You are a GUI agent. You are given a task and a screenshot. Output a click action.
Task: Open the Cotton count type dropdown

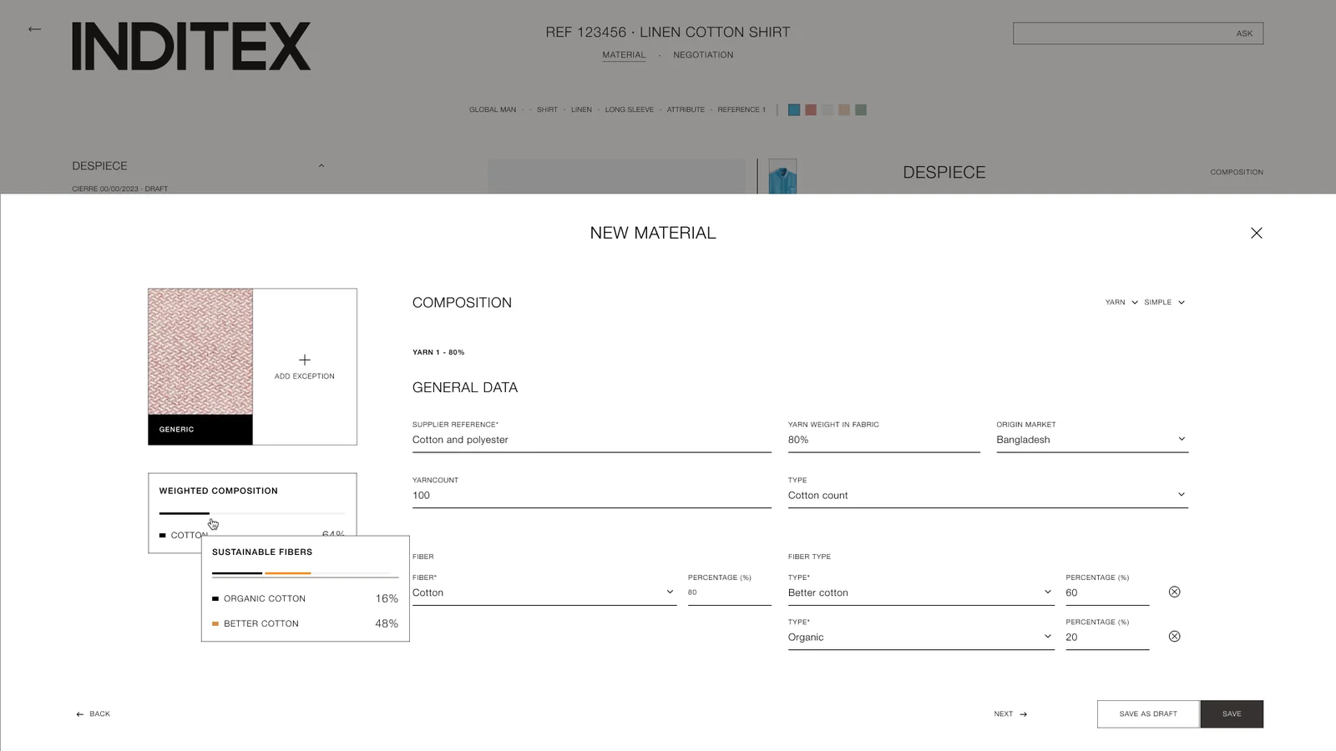tap(988, 495)
